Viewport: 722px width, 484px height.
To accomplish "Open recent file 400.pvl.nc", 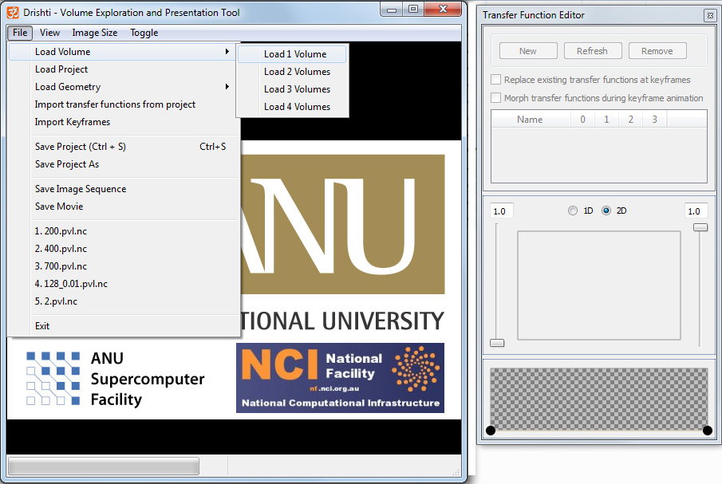I will pos(123,249).
